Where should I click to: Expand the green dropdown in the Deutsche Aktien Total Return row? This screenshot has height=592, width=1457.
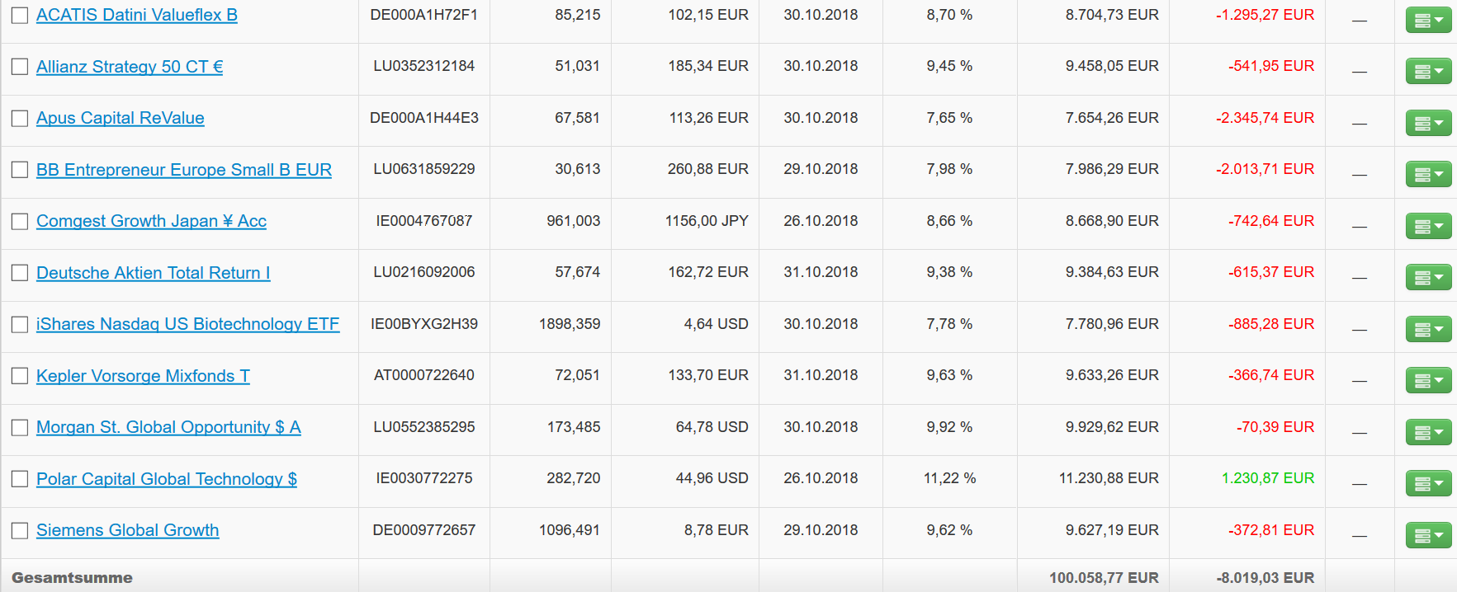point(1428,278)
